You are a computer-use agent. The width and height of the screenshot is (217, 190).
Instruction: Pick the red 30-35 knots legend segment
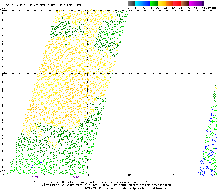pyautogui.click(x=177, y=4)
